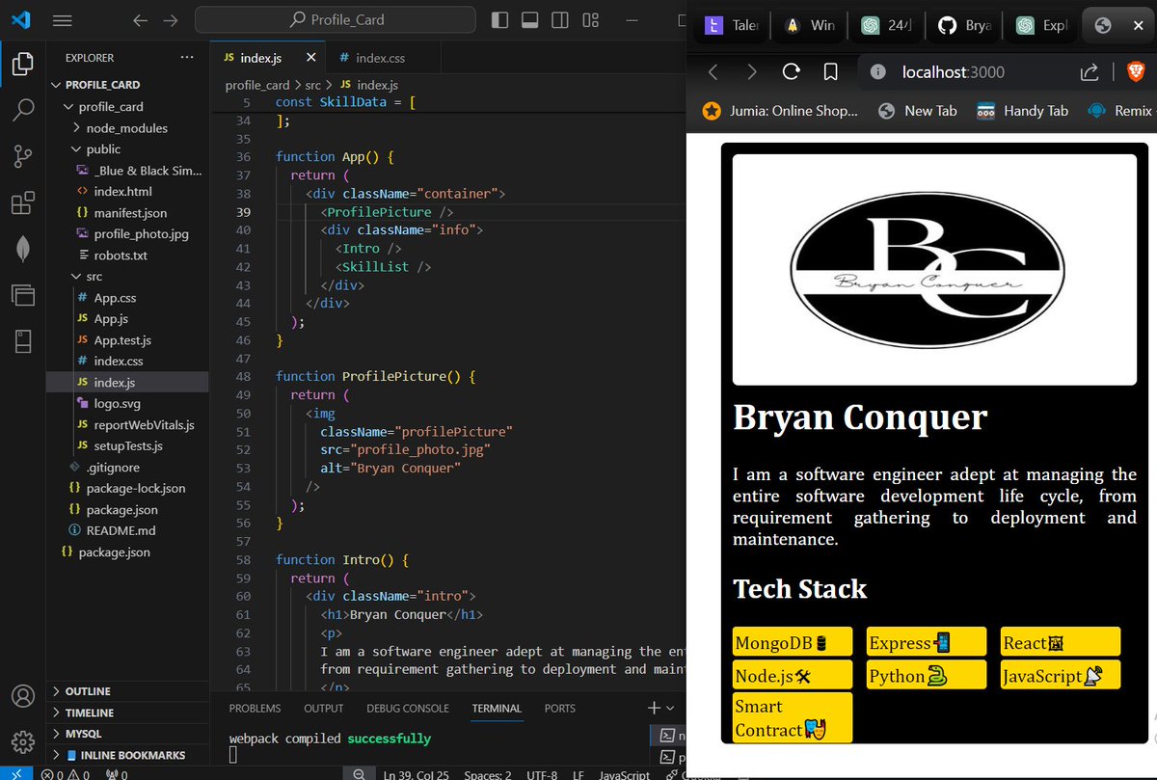
Task: Open the Remix bookmark
Action: [1119, 111]
